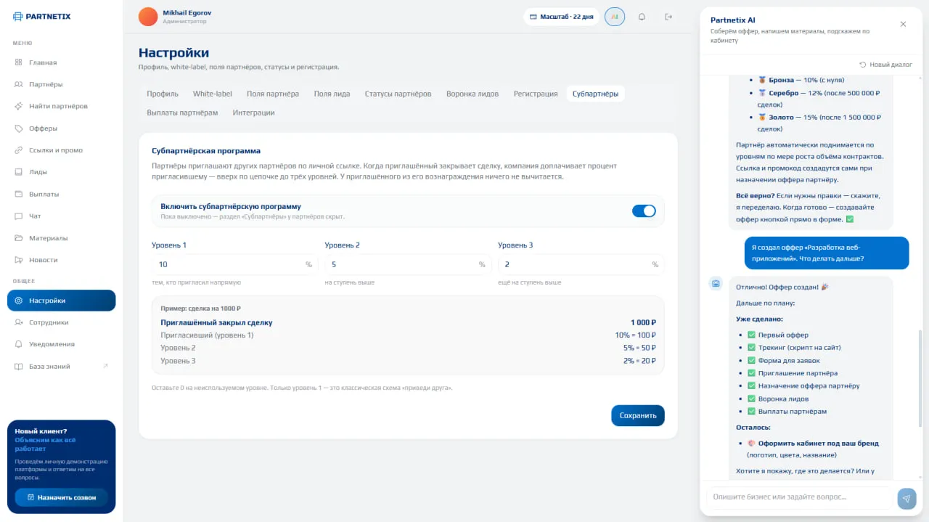The image size is (929, 522).
Task: Save settings with Сохранить button
Action: (x=638, y=415)
